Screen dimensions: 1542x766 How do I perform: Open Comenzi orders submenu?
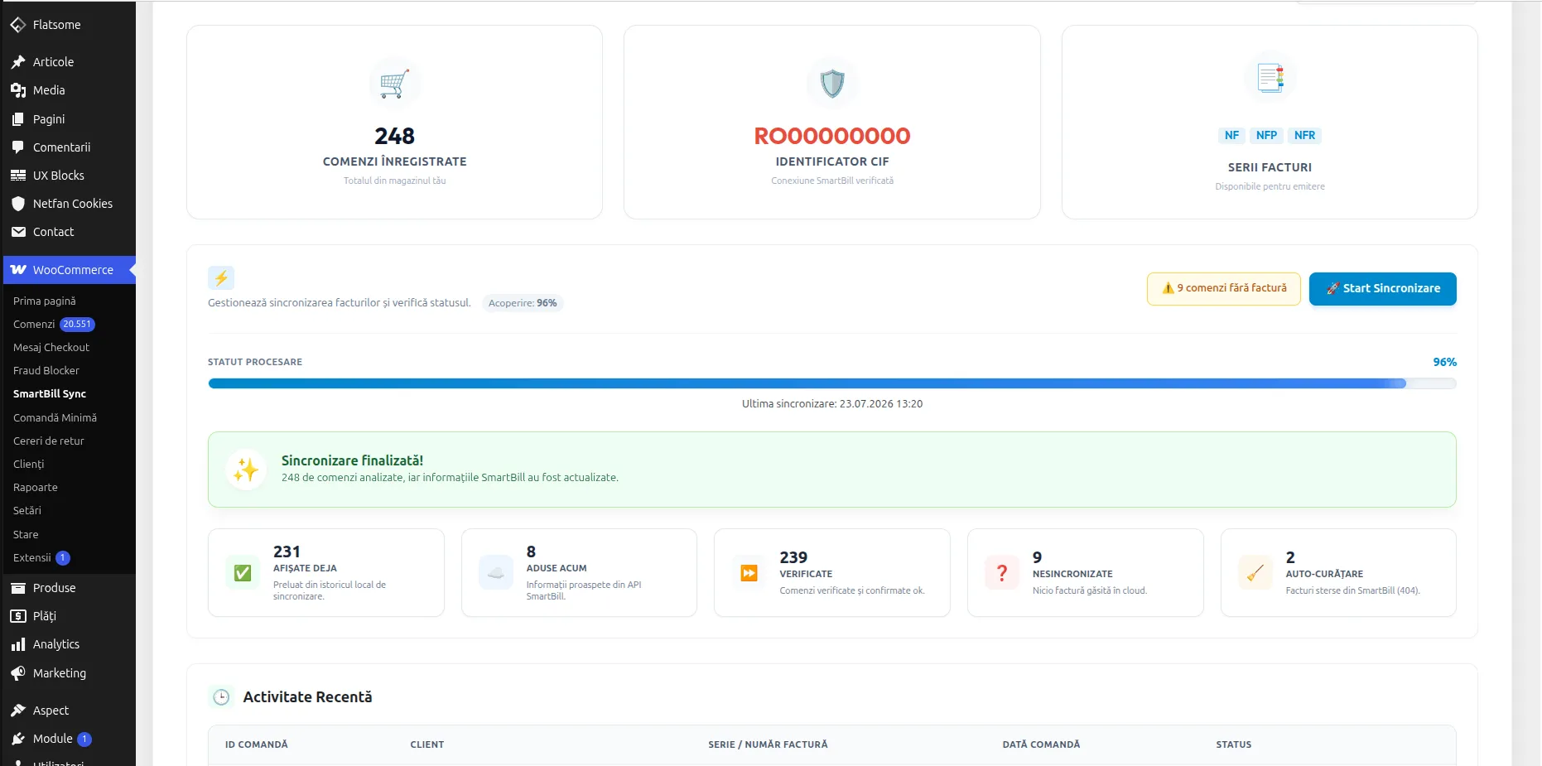coord(34,325)
